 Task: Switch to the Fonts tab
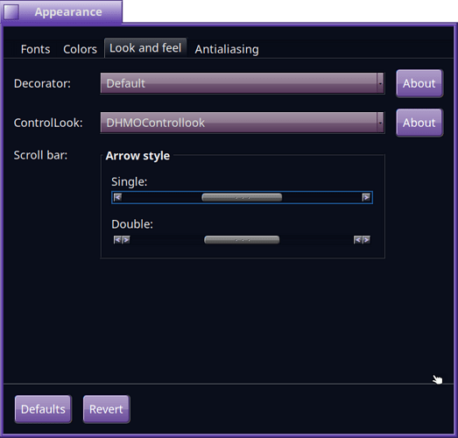point(35,49)
